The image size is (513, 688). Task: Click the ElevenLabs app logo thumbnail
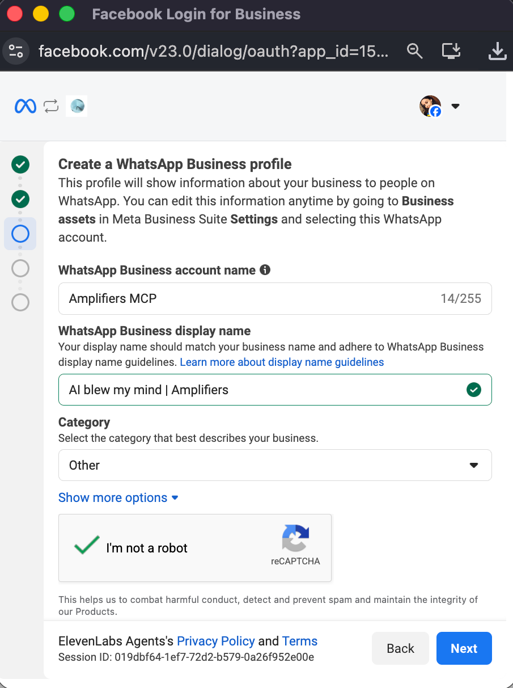coord(77,106)
